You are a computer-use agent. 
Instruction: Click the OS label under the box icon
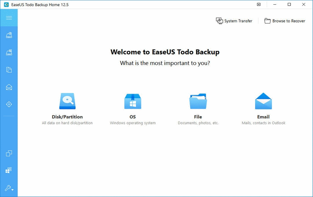[x=133, y=117]
